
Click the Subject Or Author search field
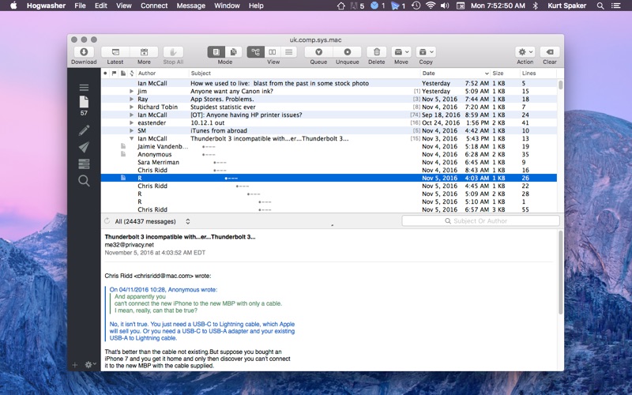click(480, 221)
